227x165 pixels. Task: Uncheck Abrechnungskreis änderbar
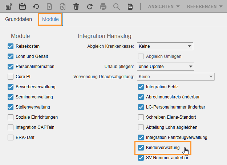click(141, 97)
